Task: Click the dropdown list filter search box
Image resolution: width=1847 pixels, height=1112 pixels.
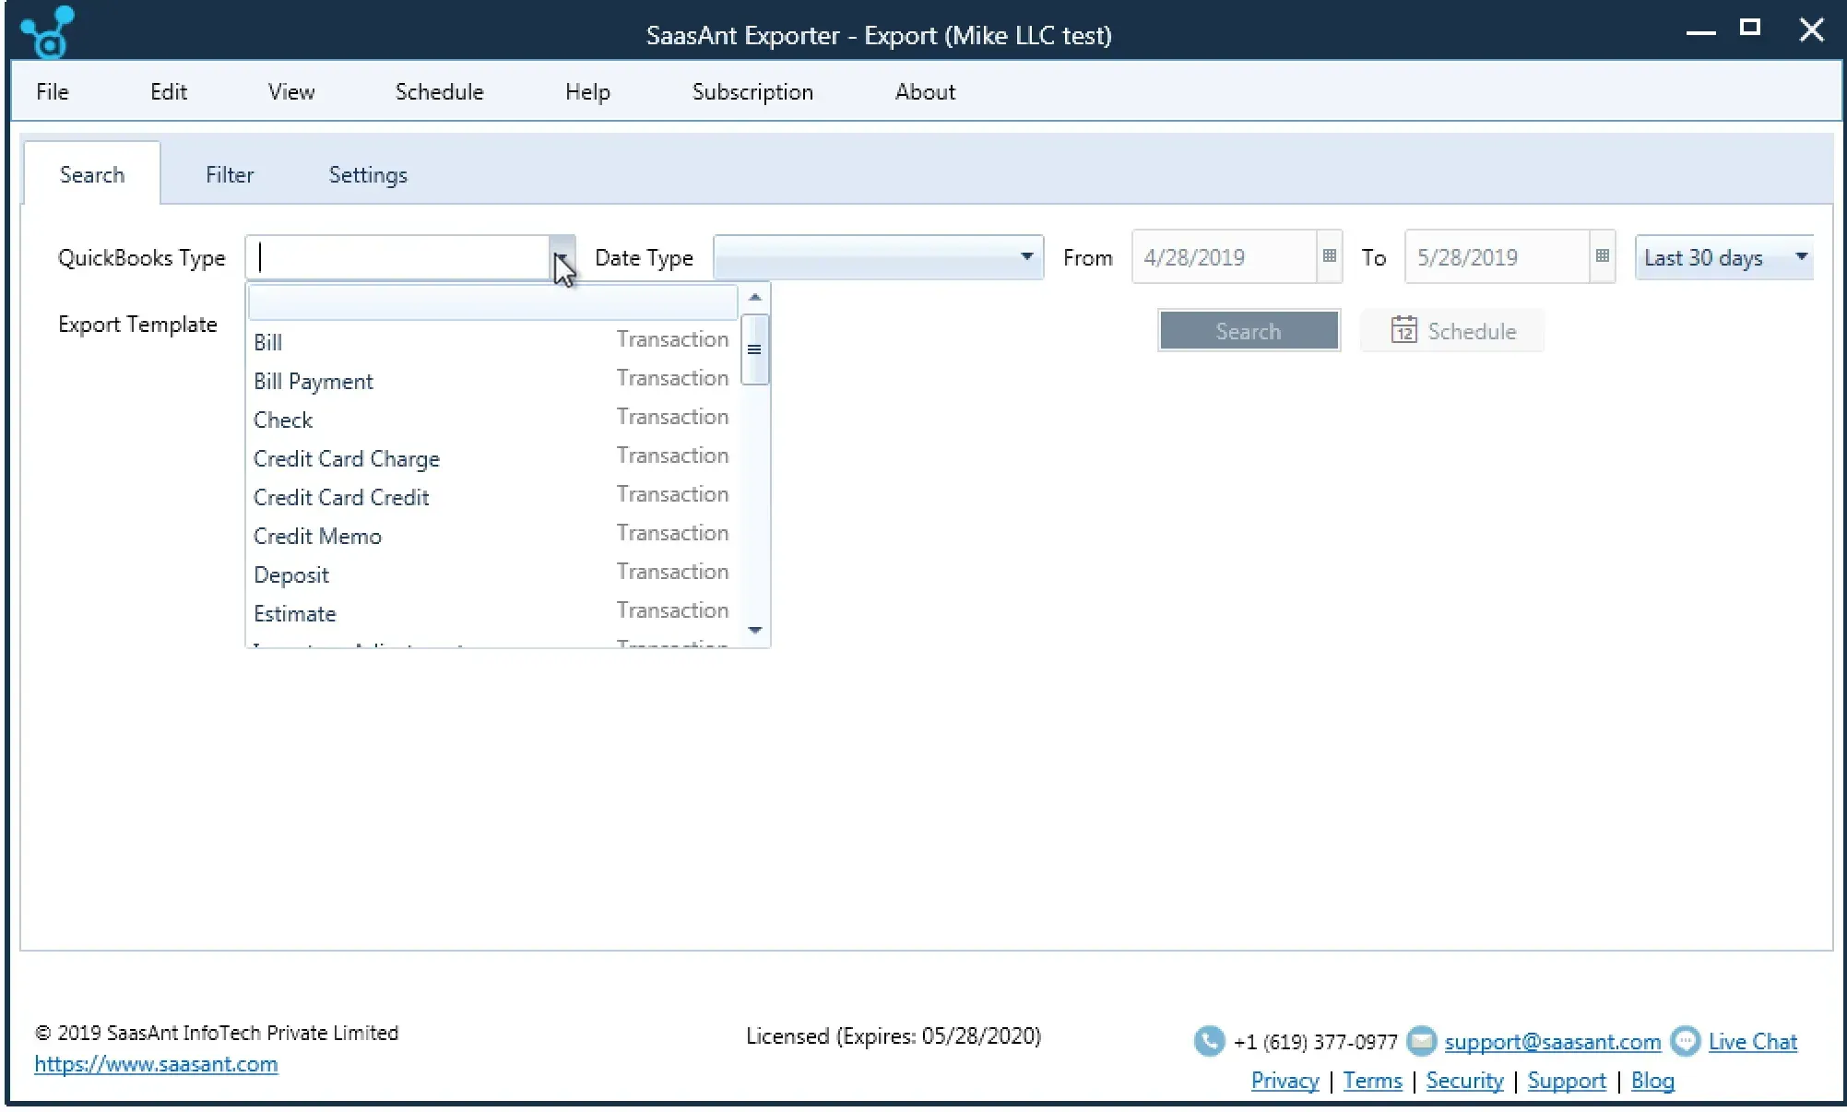Action: point(493,302)
